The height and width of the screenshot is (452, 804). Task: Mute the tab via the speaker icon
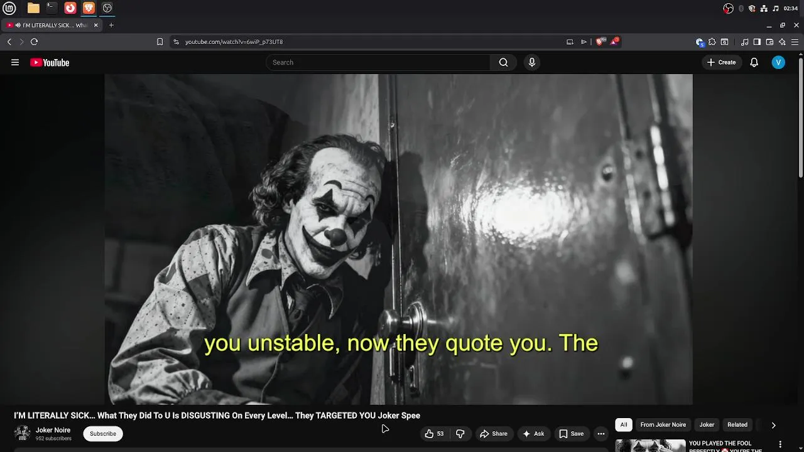(18, 25)
